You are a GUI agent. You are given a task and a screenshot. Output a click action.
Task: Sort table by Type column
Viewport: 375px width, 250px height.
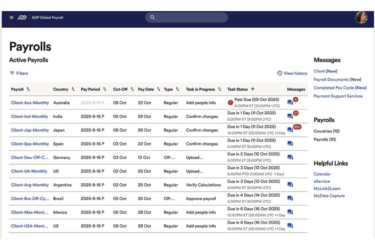[177, 89]
